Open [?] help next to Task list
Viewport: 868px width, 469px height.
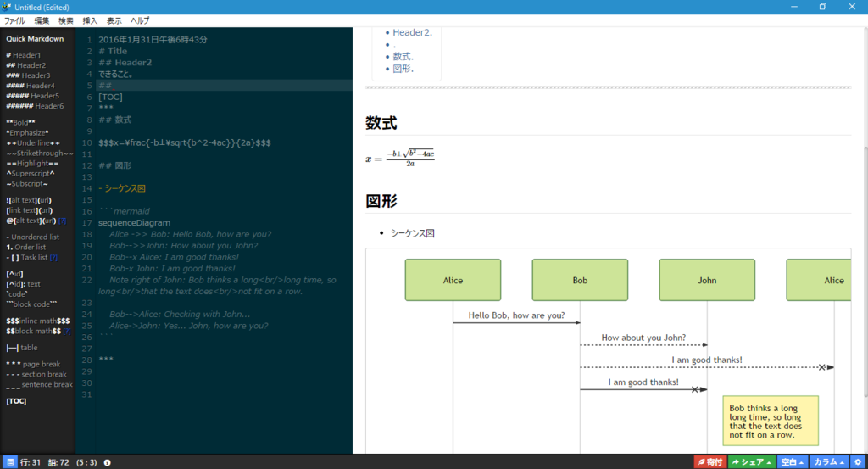coord(53,258)
